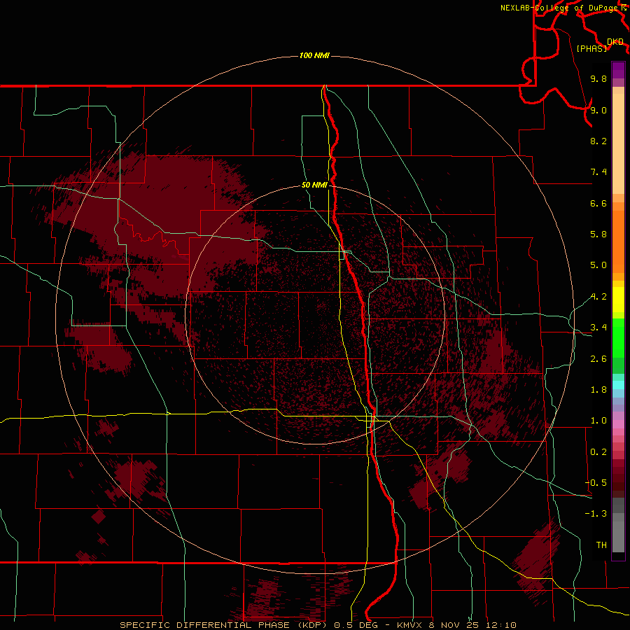Image resolution: width=630 pixels, height=630 pixels.
Task: Pick the cyan band of the color bar
Action: pyautogui.click(x=618, y=385)
